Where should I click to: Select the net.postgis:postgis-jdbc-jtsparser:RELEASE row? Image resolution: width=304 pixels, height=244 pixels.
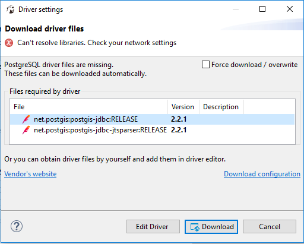click(152, 130)
